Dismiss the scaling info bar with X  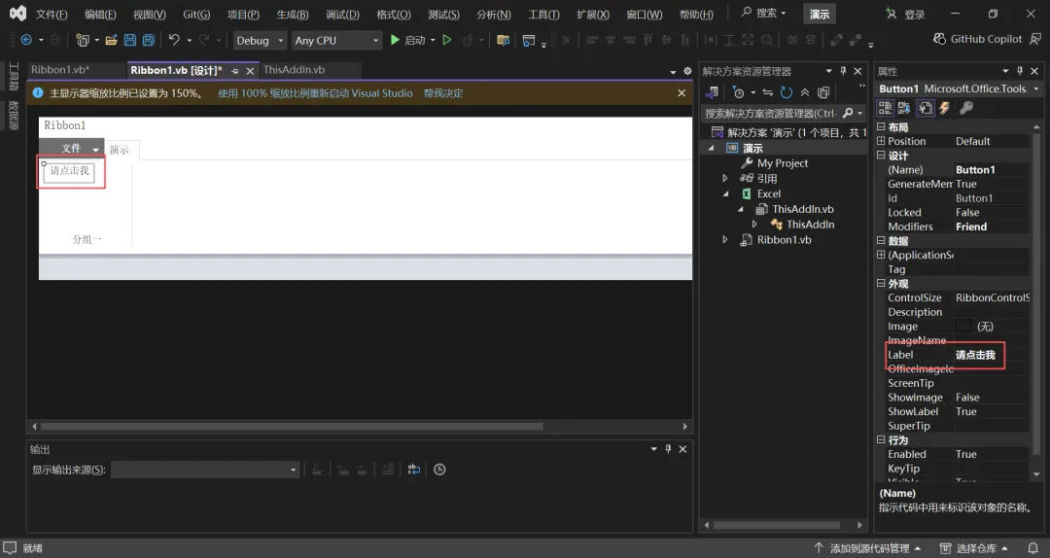(x=681, y=93)
